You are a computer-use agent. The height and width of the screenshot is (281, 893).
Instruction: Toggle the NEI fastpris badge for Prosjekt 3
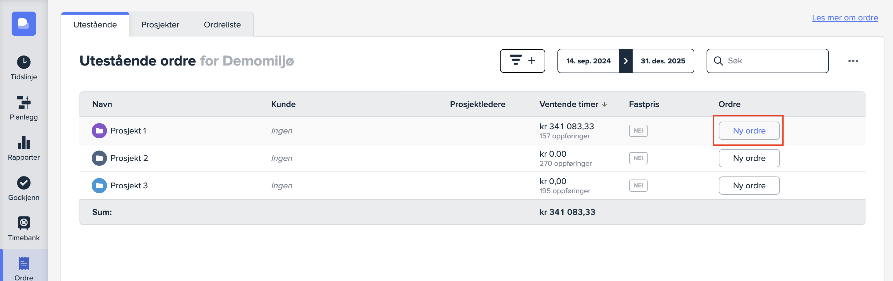(x=638, y=186)
